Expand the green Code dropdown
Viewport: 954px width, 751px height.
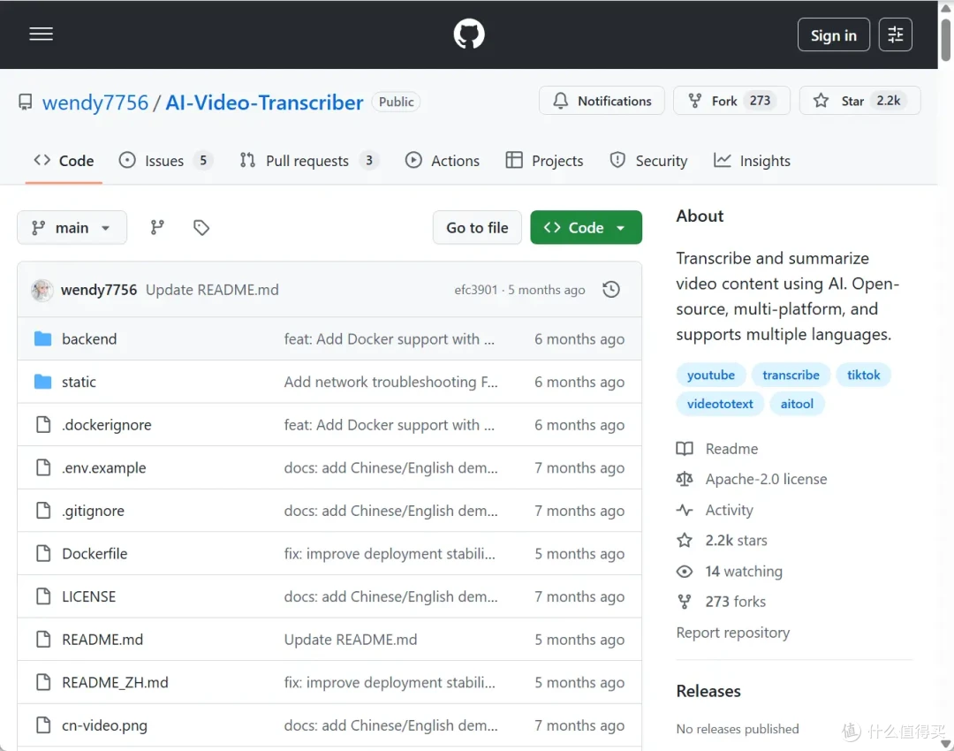(x=586, y=228)
